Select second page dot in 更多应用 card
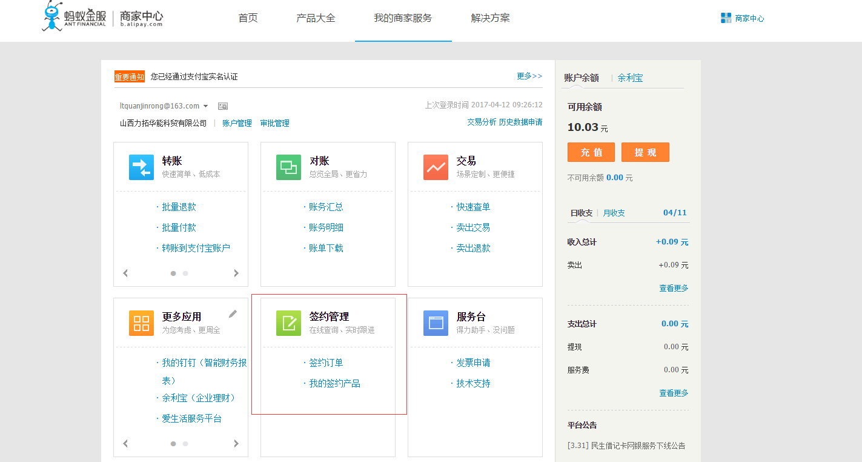This screenshot has width=862, height=462. [x=185, y=444]
